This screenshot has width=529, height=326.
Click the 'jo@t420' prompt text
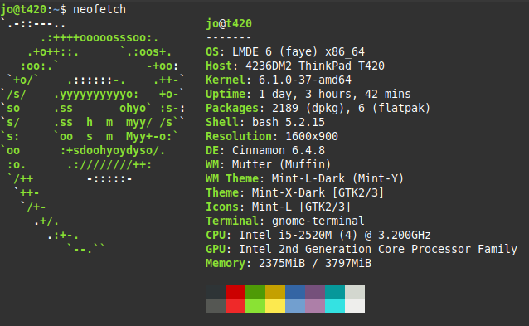(x=23, y=9)
